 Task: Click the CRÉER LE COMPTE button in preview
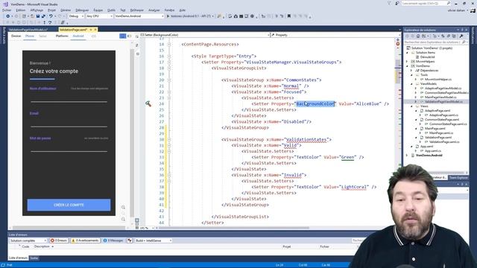click(69, 205)
